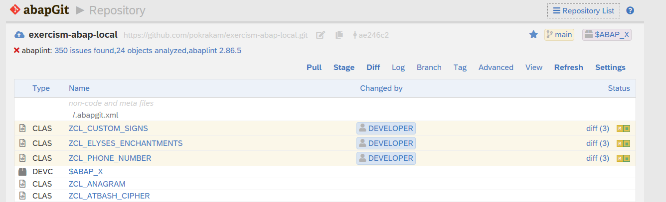The width and height of the screenshot is (666, 202).
Task: Open diff (3) for ZCL_PHONE_NUMBER
Action: [598, 158]
